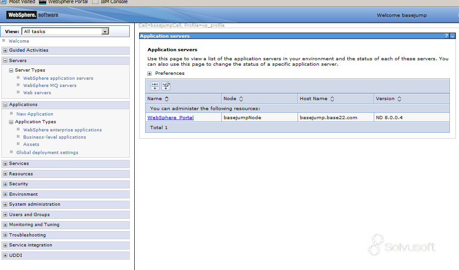Click the WebSphere software logo
This screenshot has height=270, width=459.
pyautogui.click(x=33, y=15)
